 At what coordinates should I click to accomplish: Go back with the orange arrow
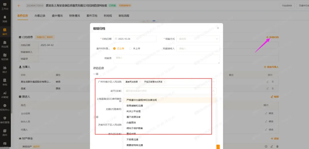[x=19, y=6]
